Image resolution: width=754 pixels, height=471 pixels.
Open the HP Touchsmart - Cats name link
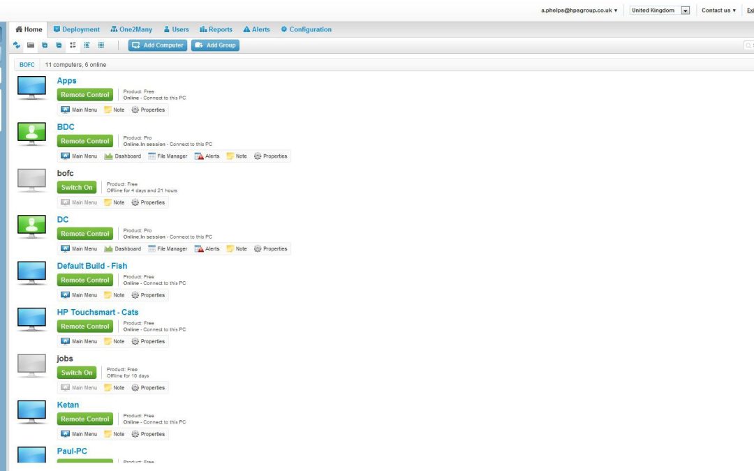click(98, 313)
